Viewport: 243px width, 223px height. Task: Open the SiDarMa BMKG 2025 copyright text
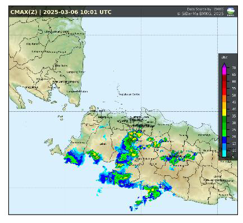click(200, 13)
